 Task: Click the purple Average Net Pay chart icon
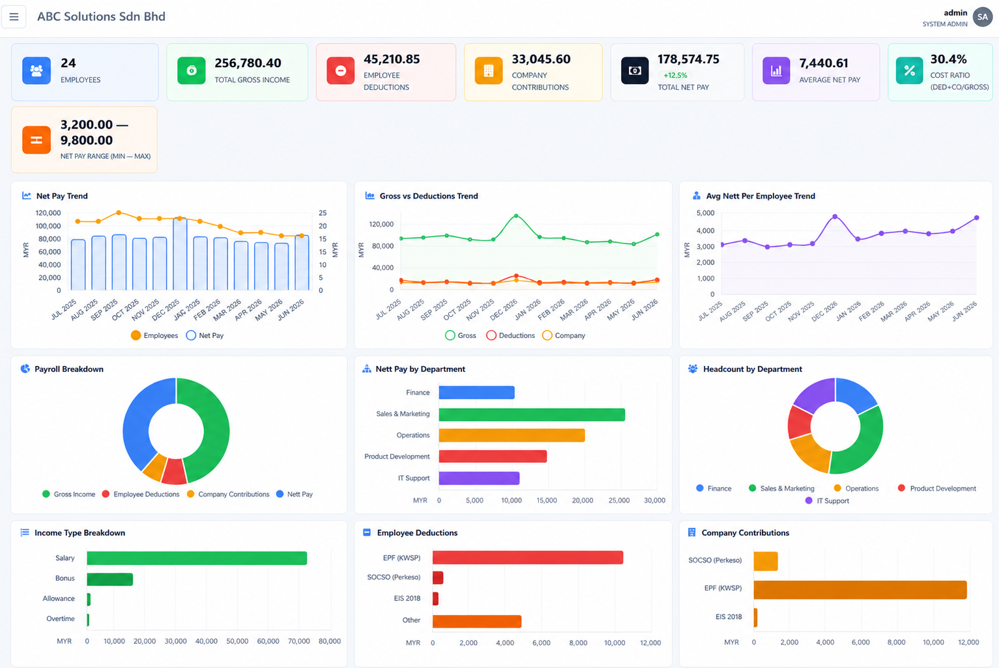776,70
